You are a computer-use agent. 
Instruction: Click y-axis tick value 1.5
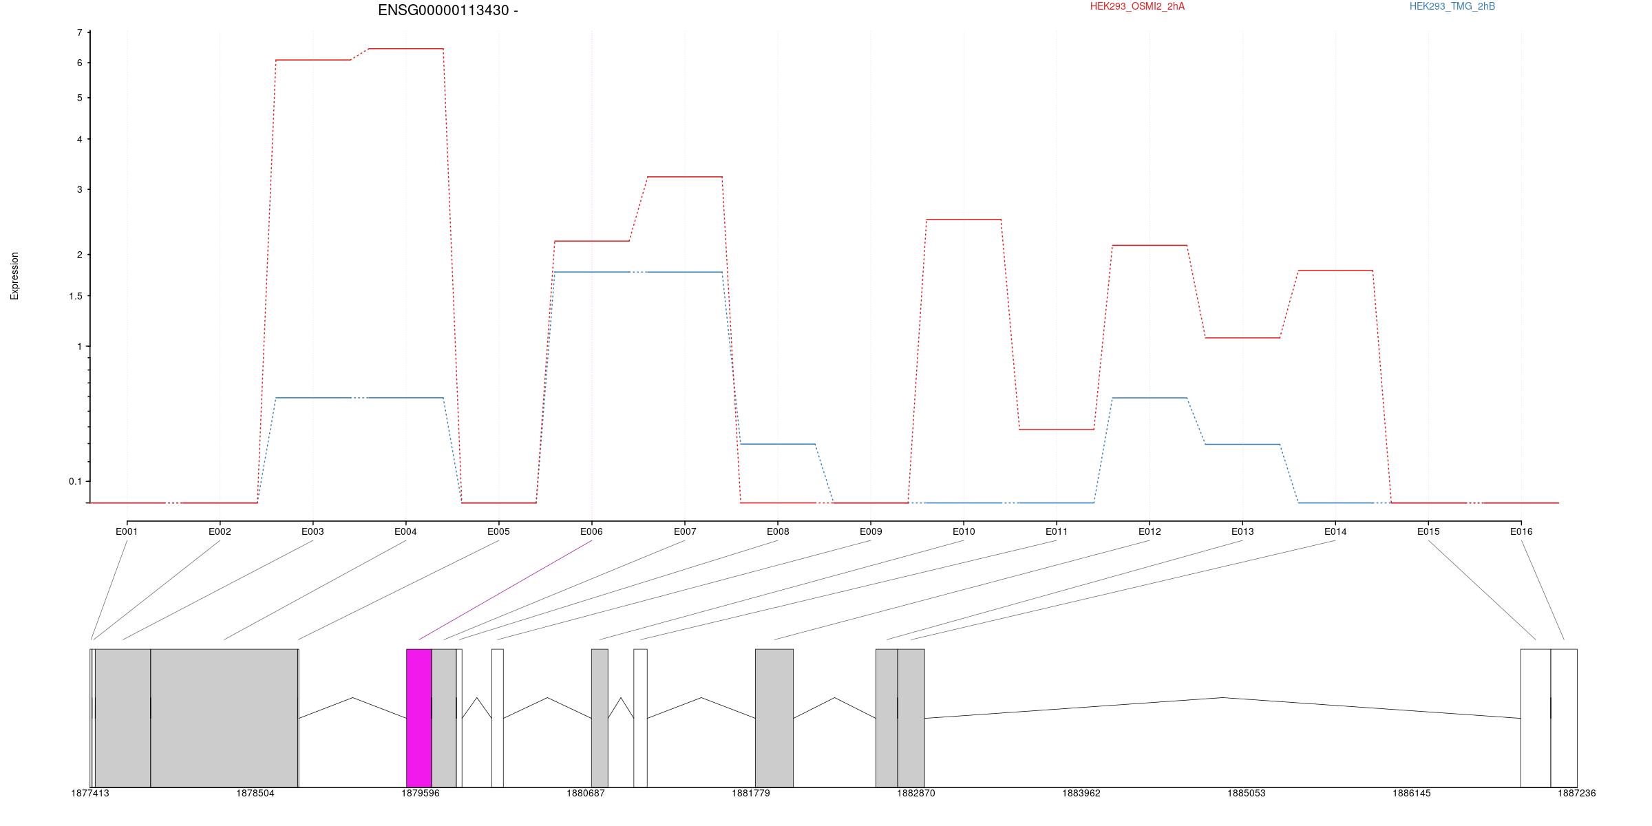tap(76, 296)
